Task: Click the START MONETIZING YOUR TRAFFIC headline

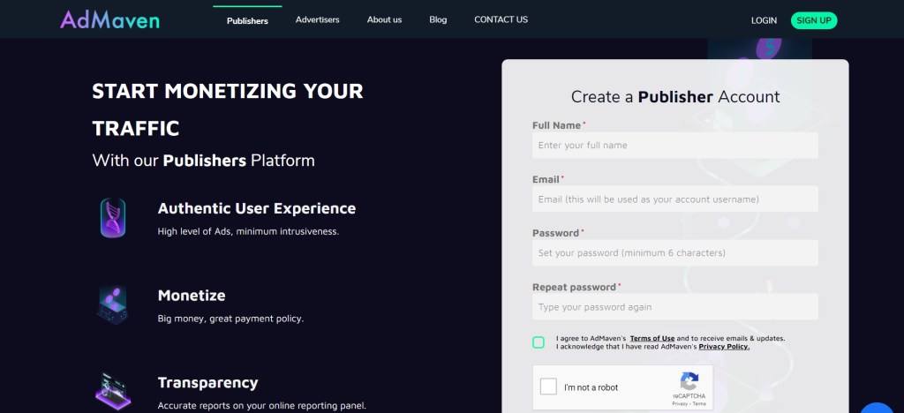Action: click(x=228, y=109)
